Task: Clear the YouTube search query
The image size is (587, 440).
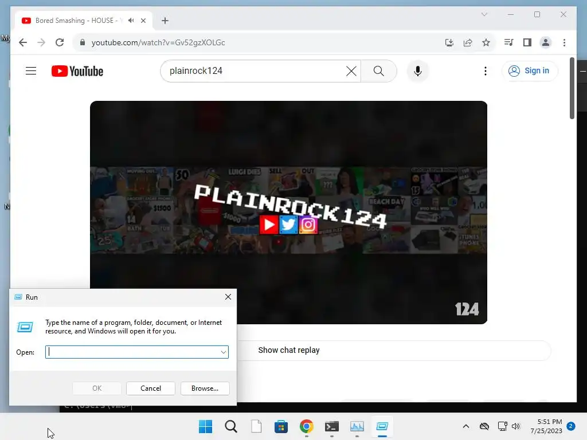Action: coord(351,71)
